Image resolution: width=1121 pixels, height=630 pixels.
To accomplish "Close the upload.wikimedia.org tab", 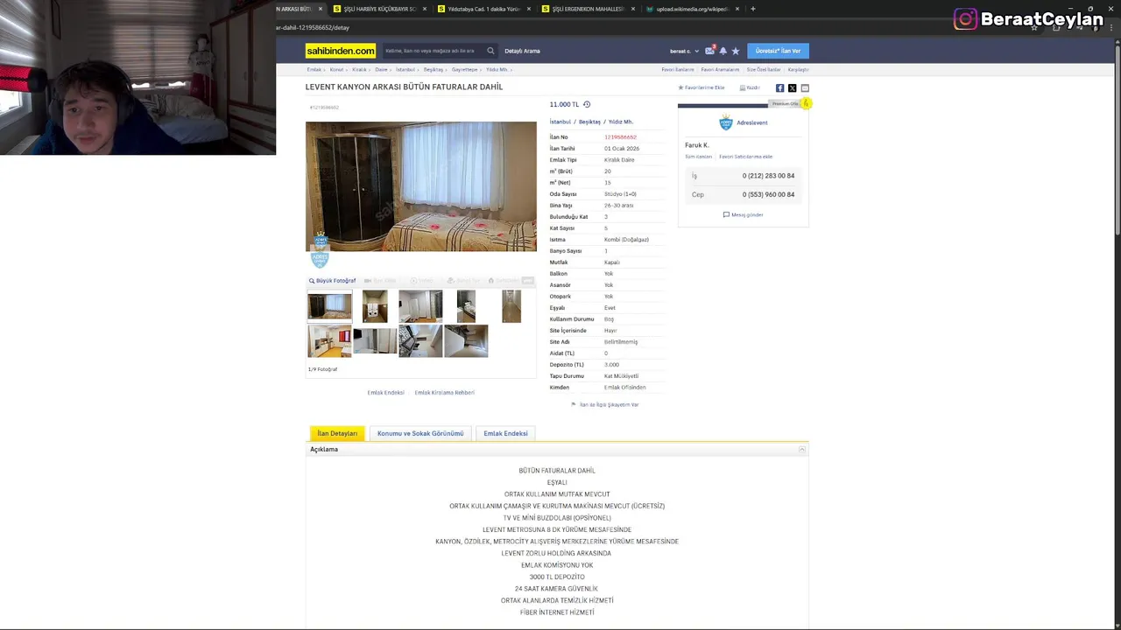I will coord(737,9).
